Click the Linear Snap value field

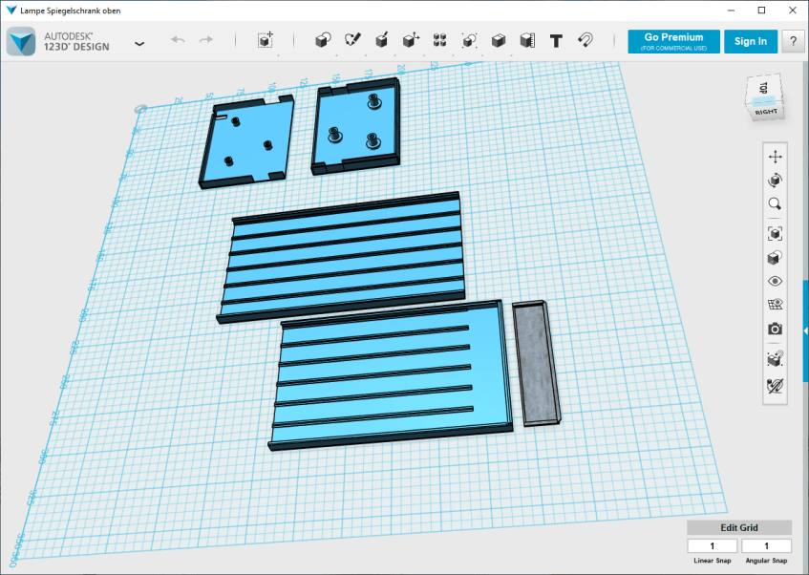pyautogui.click(x=712, y=546)
